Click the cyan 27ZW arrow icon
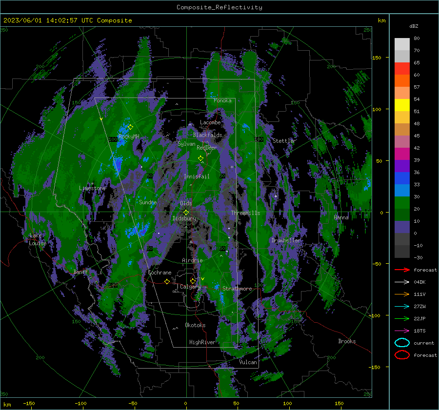The height and width of the screenshot is (410, 439). (x=402, y=307)
